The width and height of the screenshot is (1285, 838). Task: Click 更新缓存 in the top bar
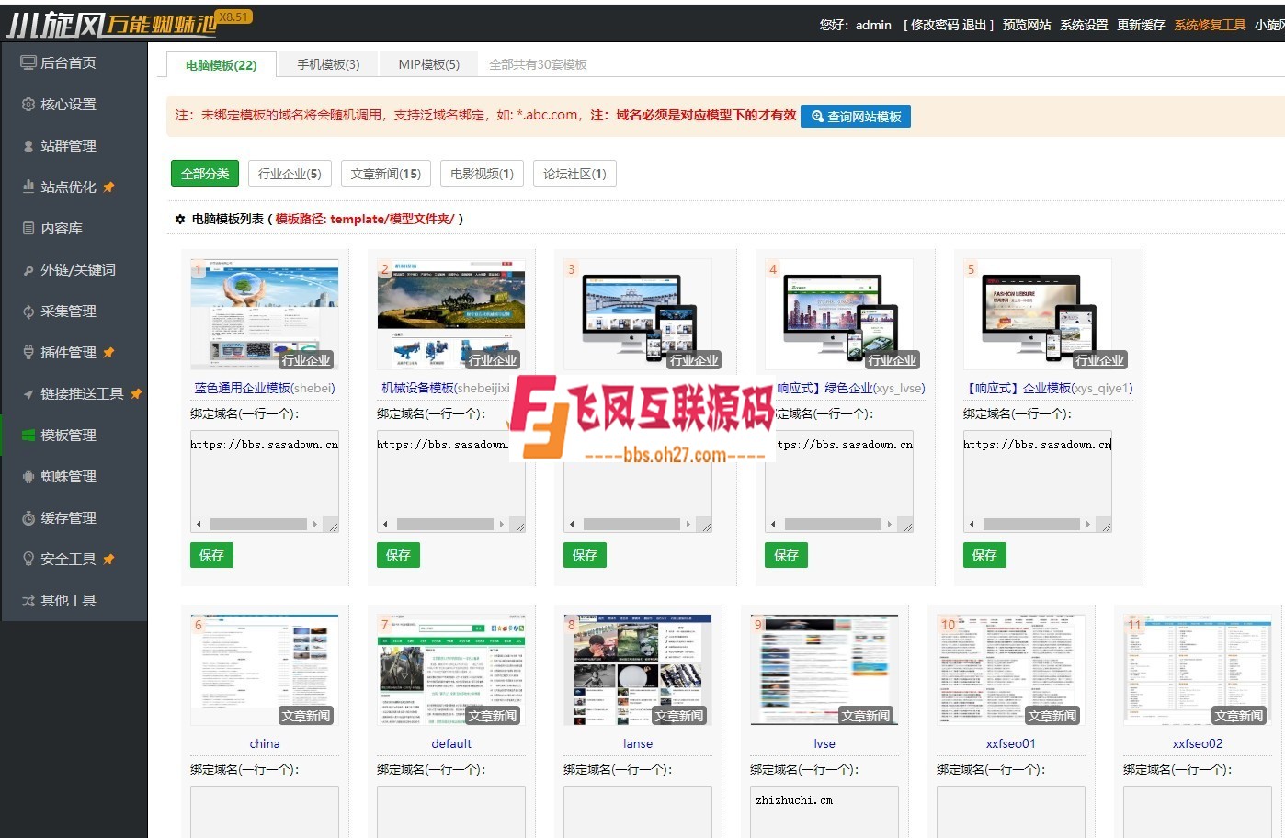coord(1141,25)
